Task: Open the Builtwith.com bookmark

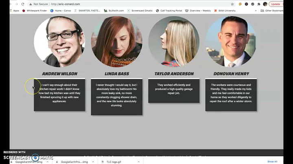Action: 114,11
